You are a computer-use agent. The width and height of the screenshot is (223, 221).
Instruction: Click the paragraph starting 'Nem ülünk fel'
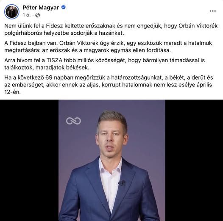[111, 29]
